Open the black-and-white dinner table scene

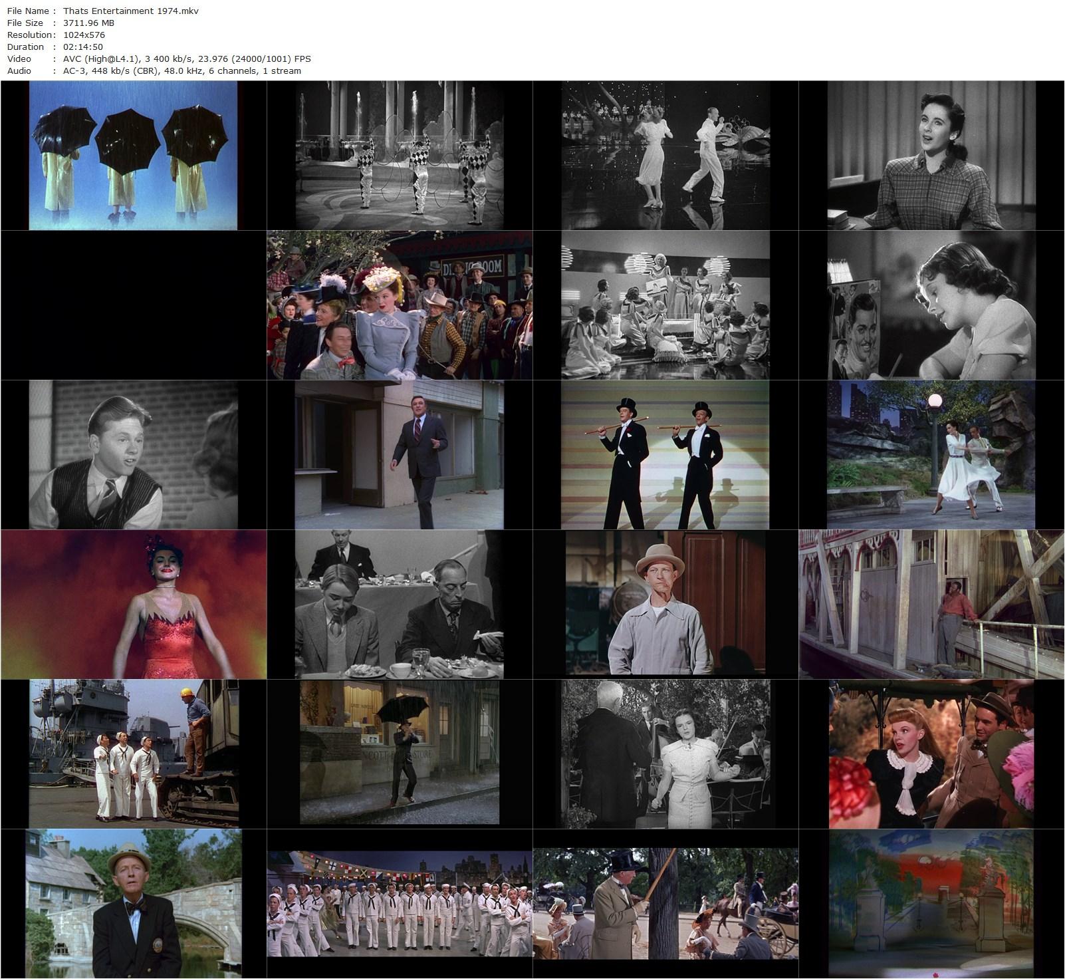pos(400,605)
